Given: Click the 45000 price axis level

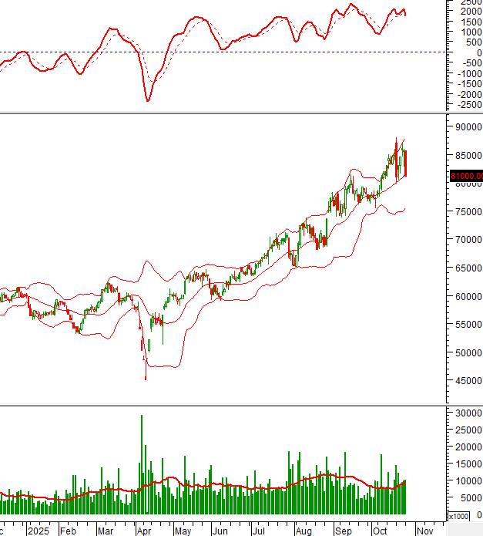Looking at the screenshot, I should 468,381.
